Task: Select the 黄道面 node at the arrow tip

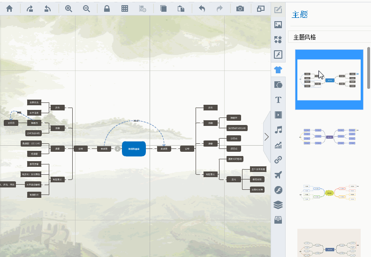Action: (x=164, y=149)
